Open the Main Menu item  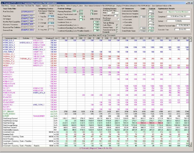(5, 5)
